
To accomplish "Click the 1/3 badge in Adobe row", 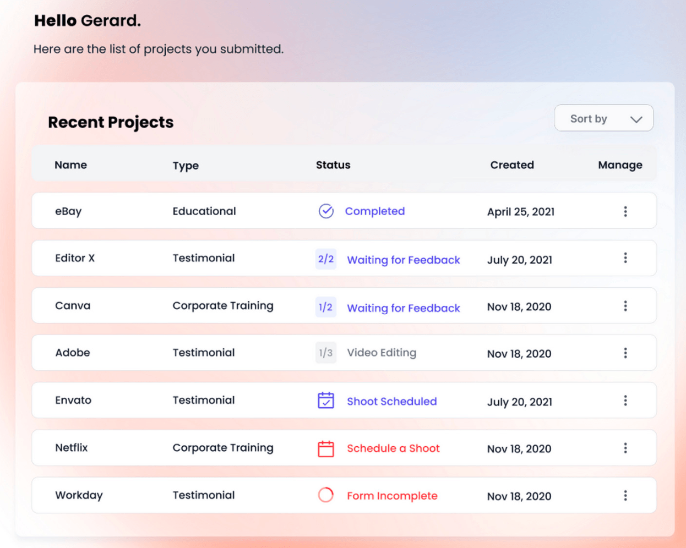I will [326, 353].
